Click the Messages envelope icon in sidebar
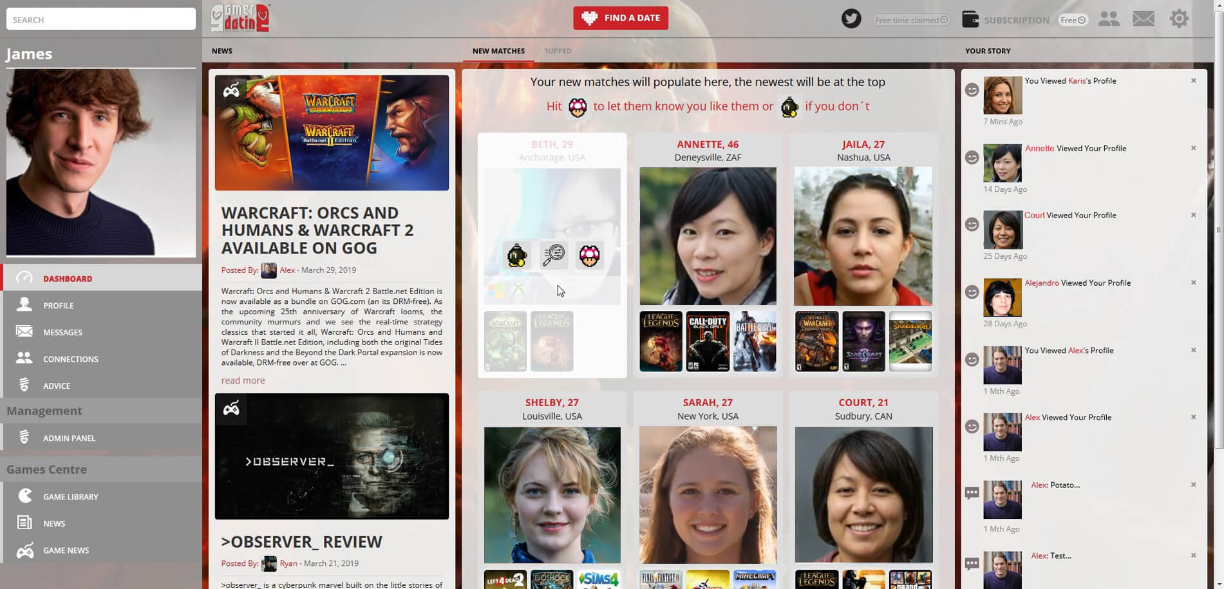The image size is (1224, 589). [x=24, y=332]
